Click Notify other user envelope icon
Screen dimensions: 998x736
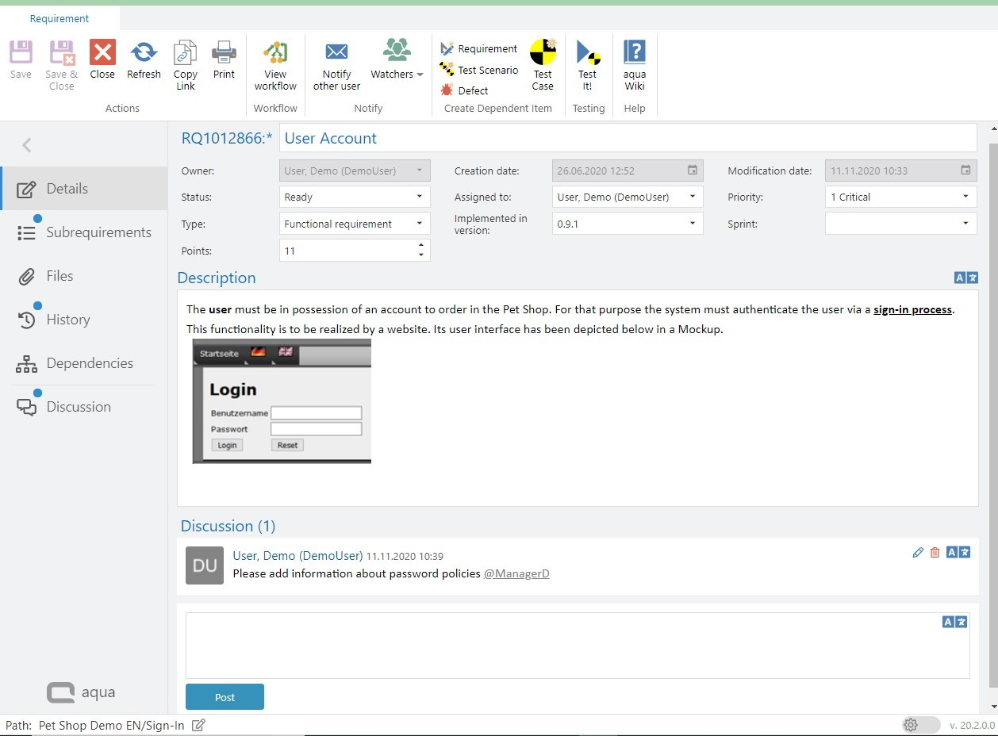336,52
